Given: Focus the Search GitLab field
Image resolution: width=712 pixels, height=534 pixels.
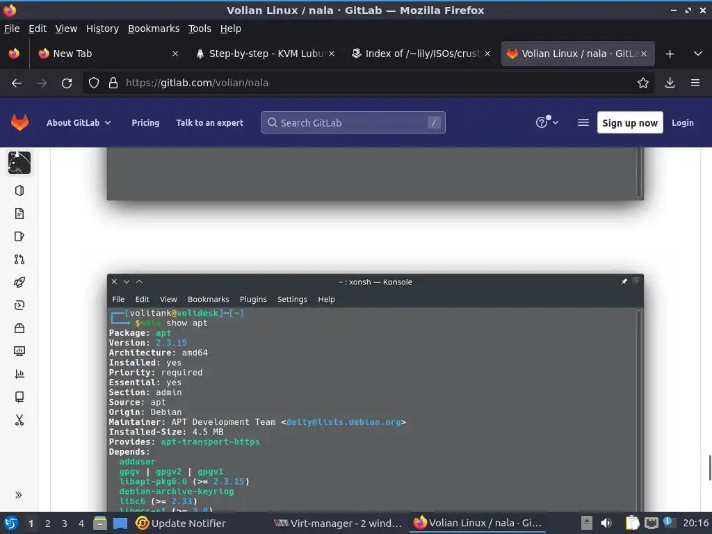Looking at the screenshot, I should pos(353,122).
